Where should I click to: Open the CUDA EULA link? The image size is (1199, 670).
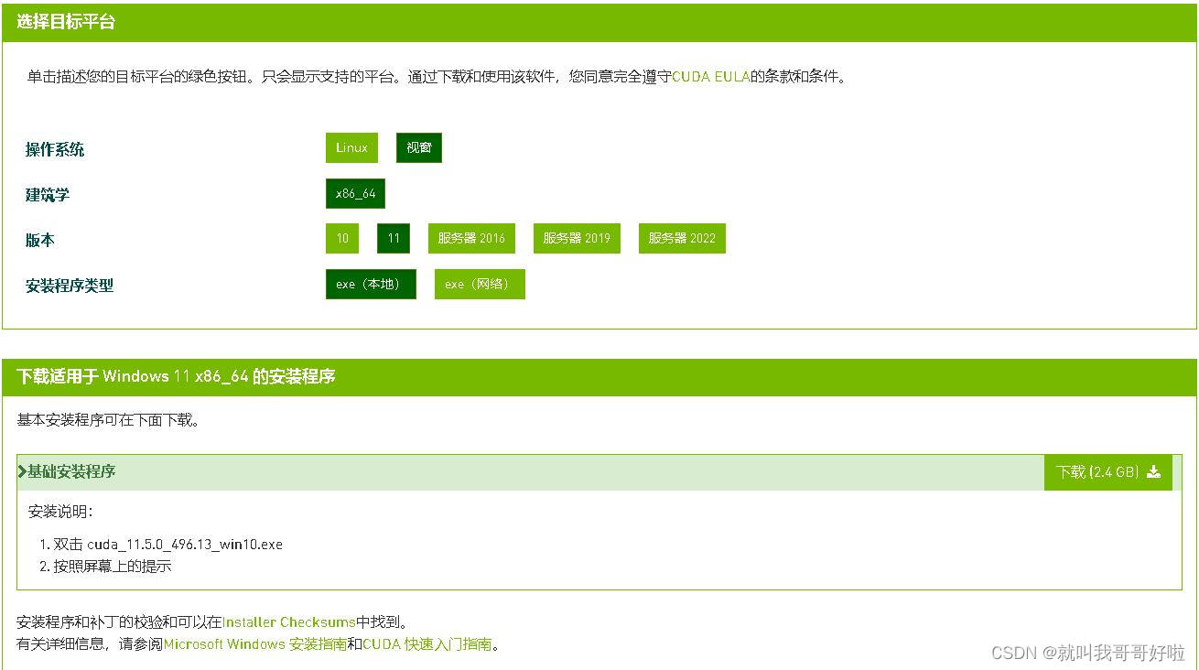point(711,77)
